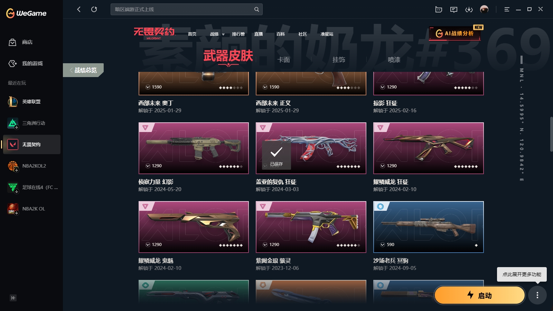
Task: Open the folder icon in top bar
Action: click(x=439, y=9)
